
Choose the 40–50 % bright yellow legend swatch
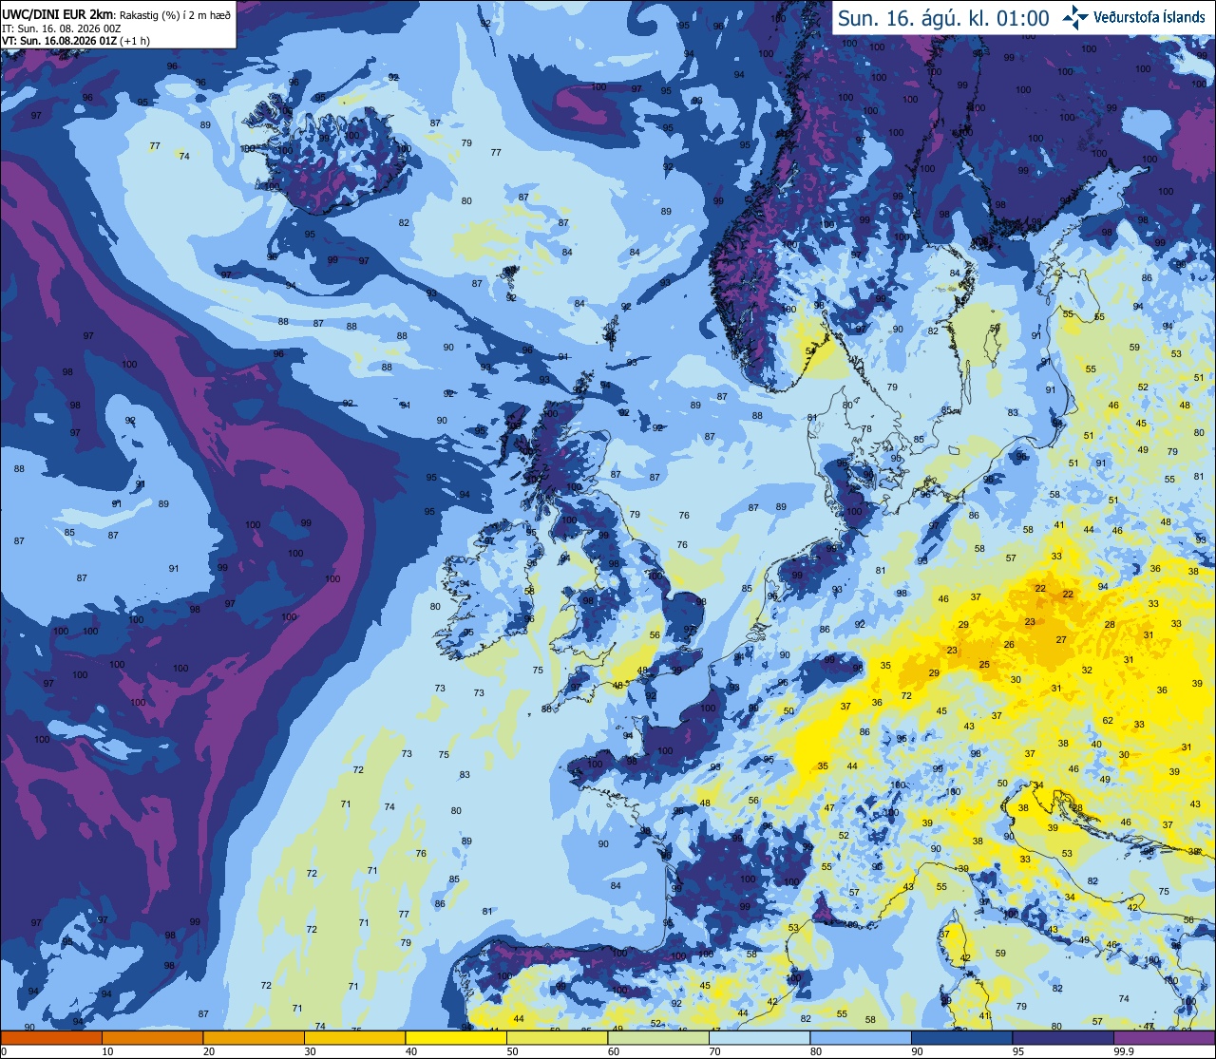point(456,1037)
